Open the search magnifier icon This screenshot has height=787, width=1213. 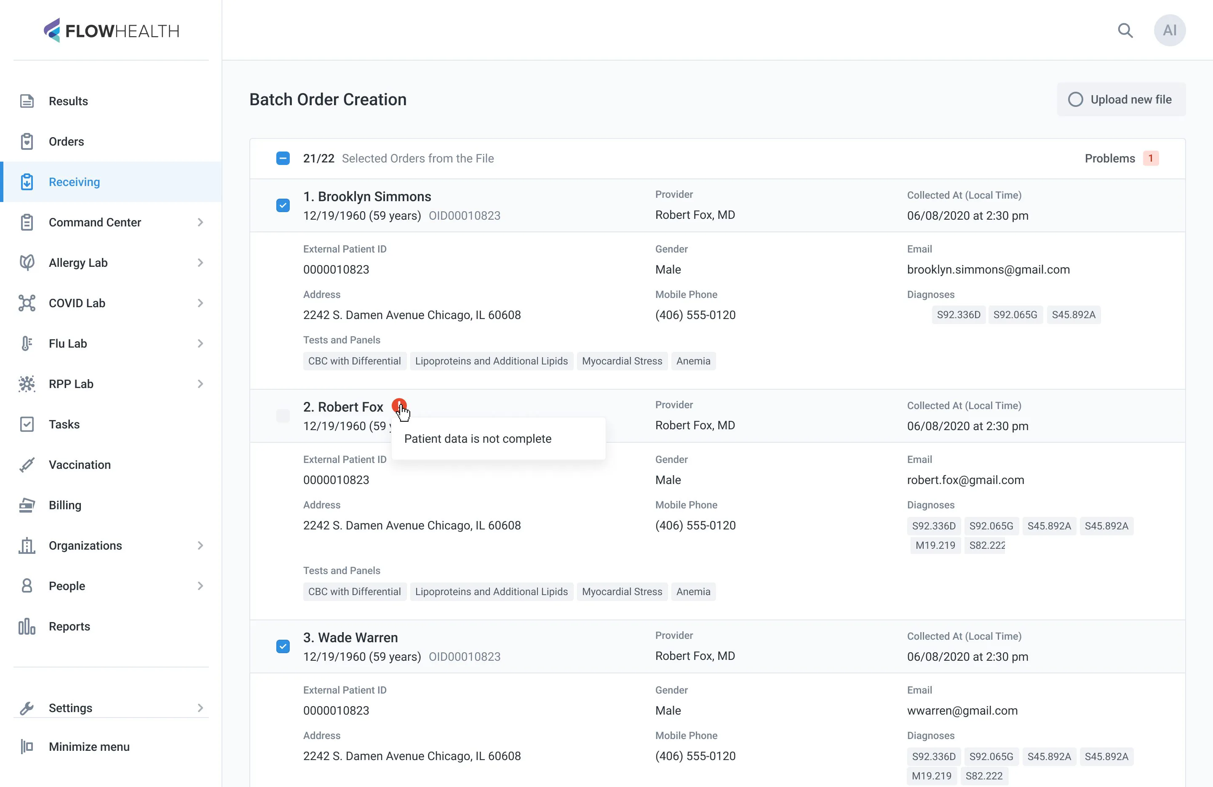[x=1125, y=31]
